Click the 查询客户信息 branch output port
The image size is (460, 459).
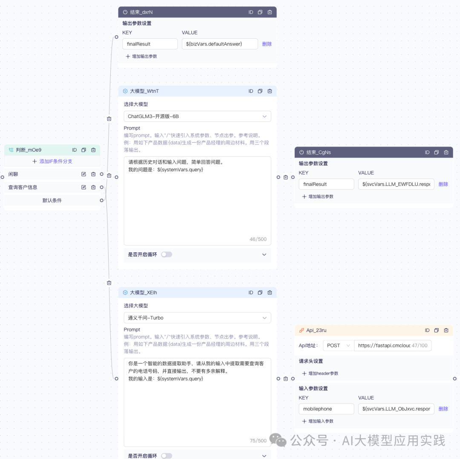101,187
